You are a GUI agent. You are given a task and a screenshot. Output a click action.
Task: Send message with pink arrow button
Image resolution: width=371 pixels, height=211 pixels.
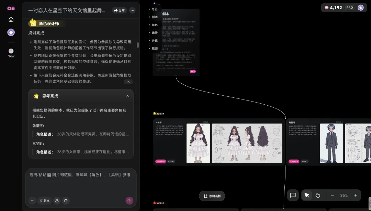[129, 201]
